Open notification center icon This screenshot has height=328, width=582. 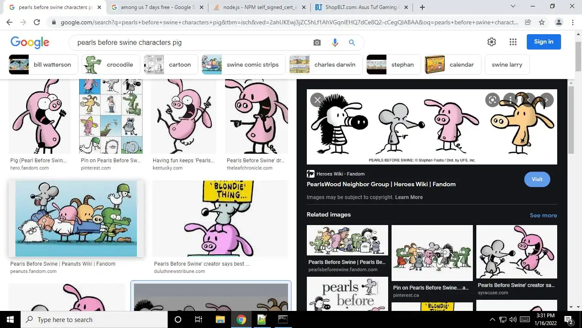[569, 319]
